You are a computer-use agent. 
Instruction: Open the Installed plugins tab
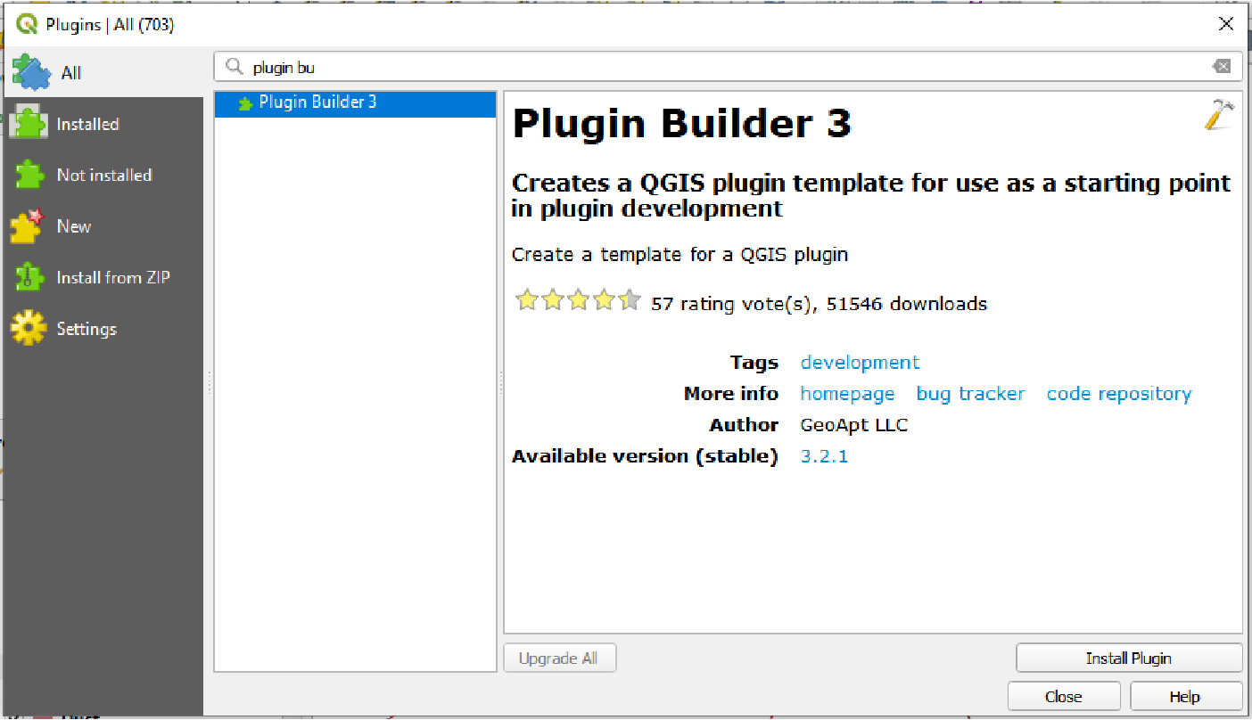coord(103,124)
